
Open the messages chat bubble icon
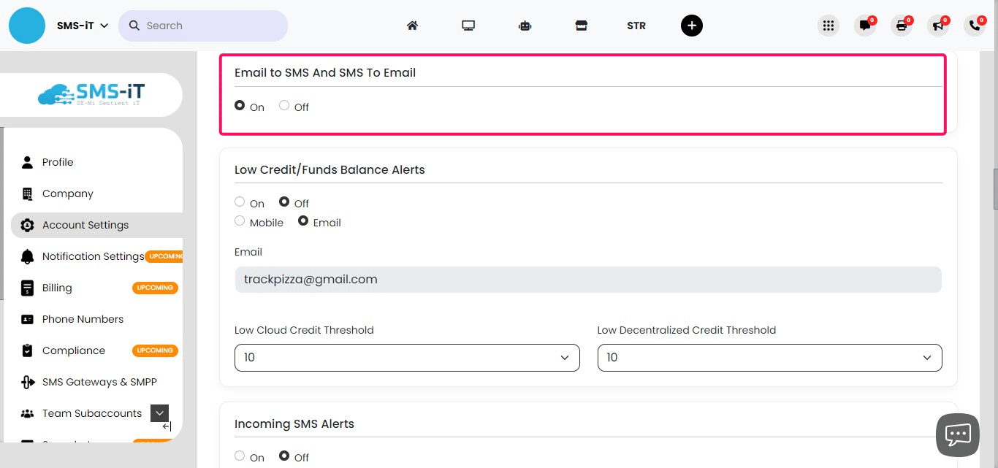865,25
